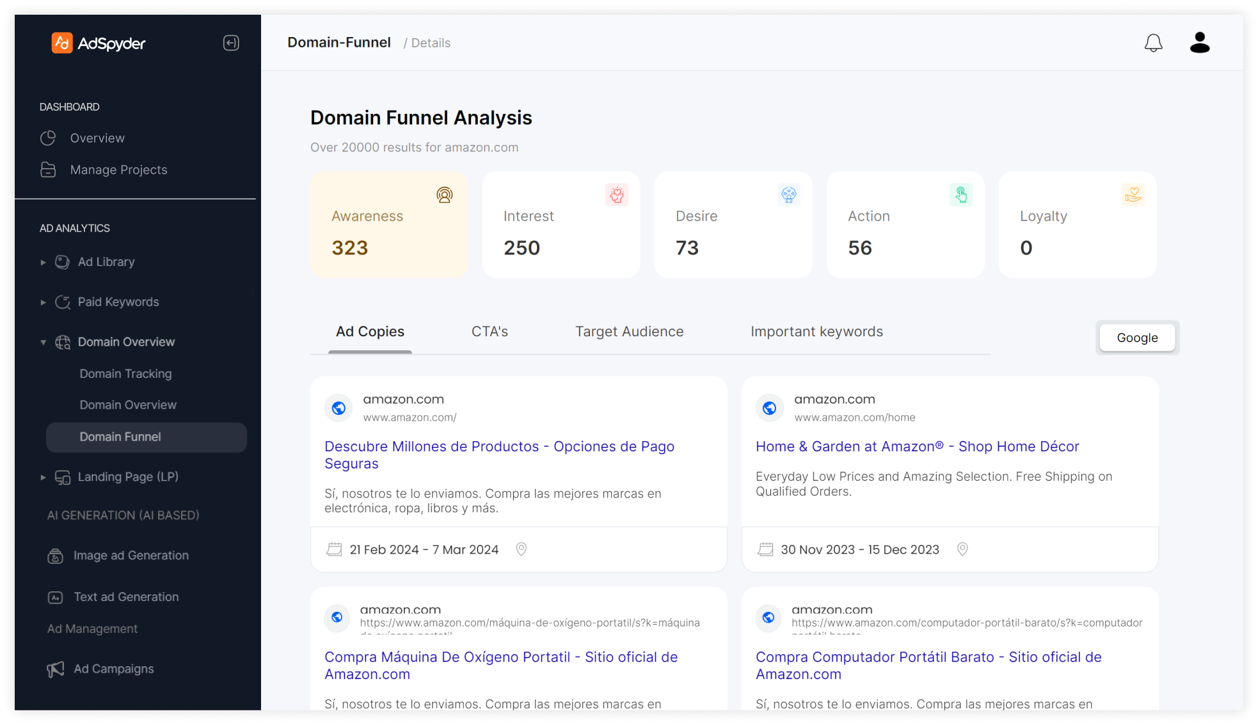Open Manage Projects item
1258x725 pixels.
click(x=118, y=169)
